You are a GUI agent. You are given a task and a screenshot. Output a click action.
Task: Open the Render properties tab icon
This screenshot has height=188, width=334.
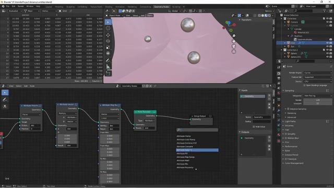pyautogui.click(x=279, y=73)
